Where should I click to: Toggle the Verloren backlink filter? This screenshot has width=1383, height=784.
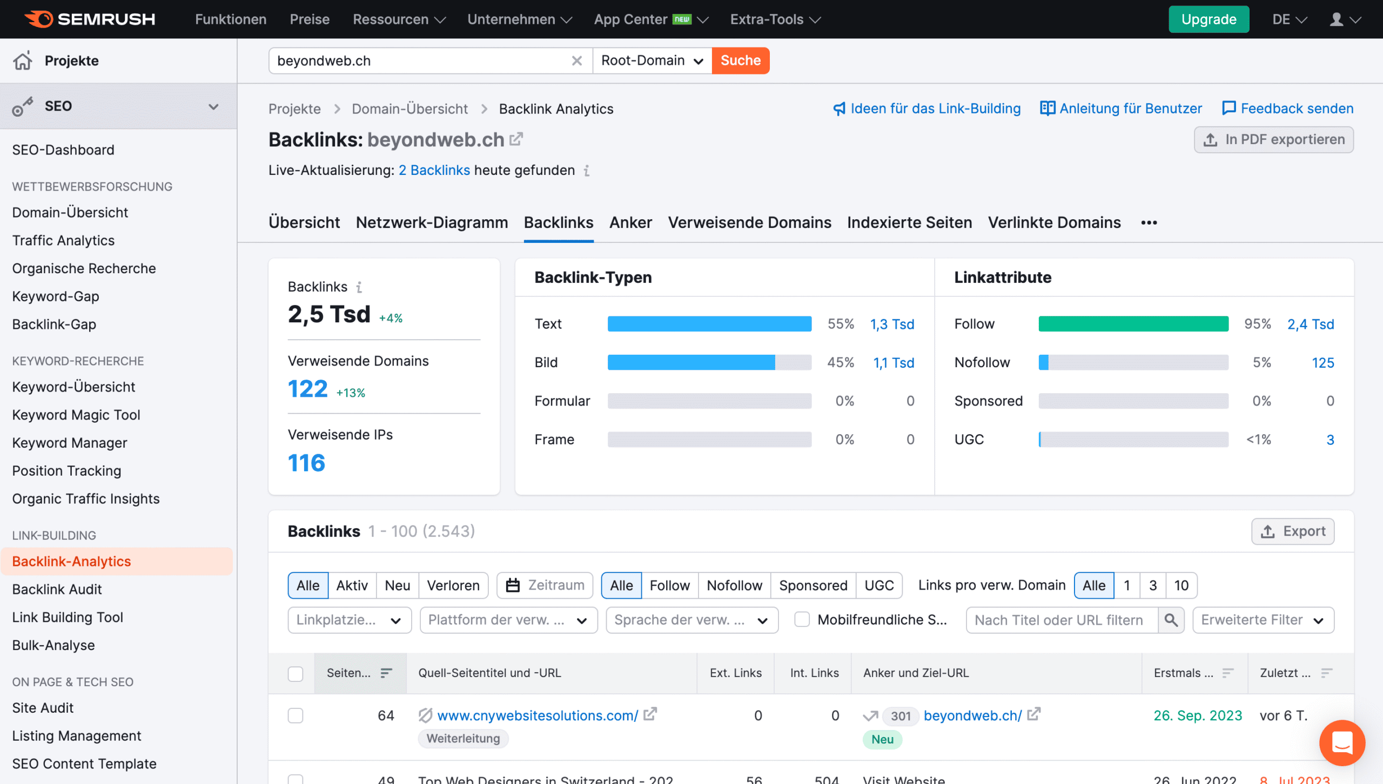coord(453,585)
